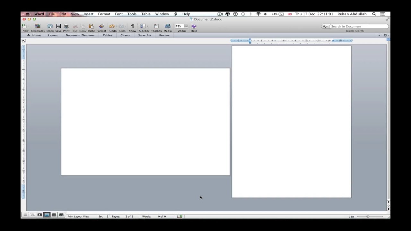Open the Edit menu

63,14
